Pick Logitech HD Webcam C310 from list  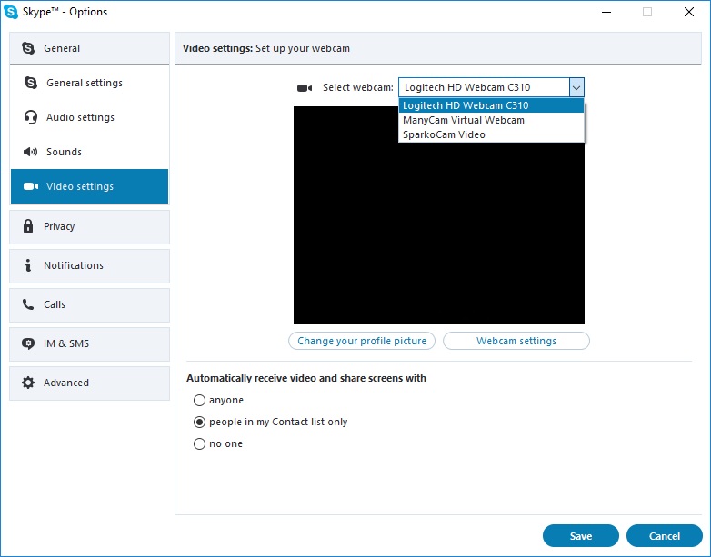492,105
